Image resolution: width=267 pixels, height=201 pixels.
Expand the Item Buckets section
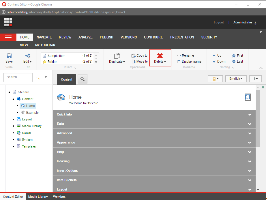click(154, 180)
